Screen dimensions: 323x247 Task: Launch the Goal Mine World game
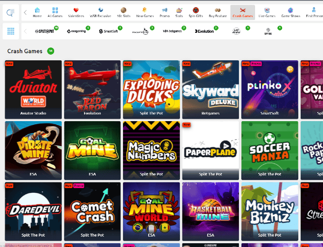(x=152, y=211)
